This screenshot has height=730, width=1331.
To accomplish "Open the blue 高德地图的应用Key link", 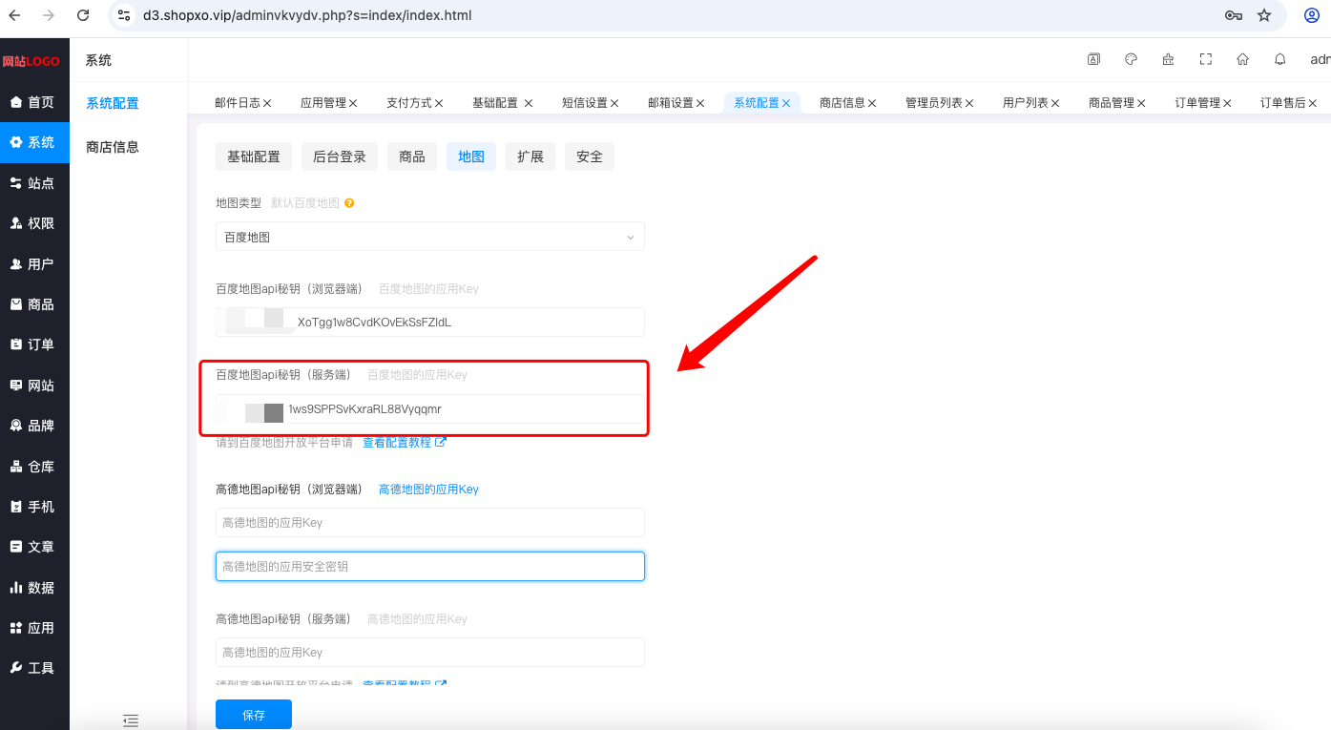I will tap(428, 490).
